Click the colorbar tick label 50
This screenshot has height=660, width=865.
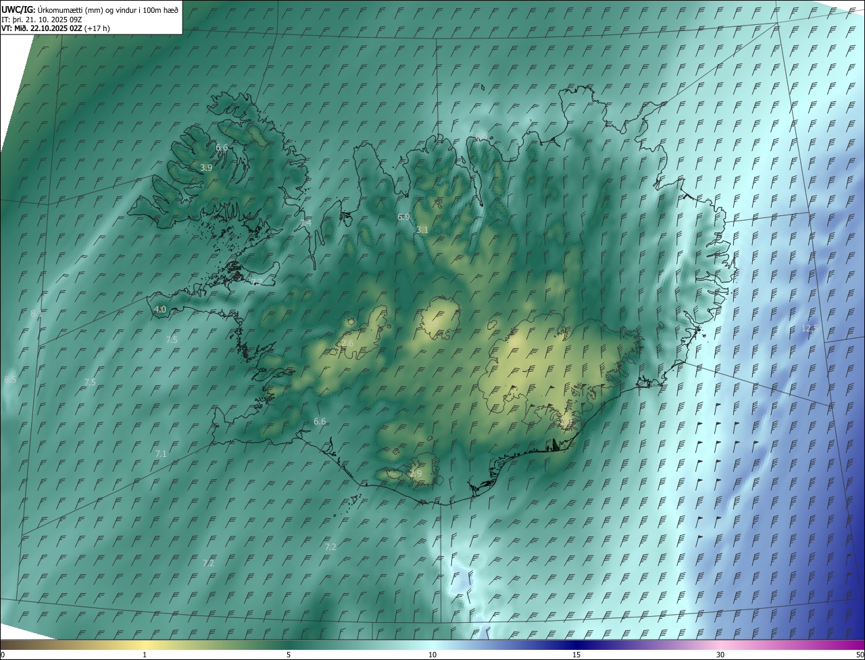860,655
